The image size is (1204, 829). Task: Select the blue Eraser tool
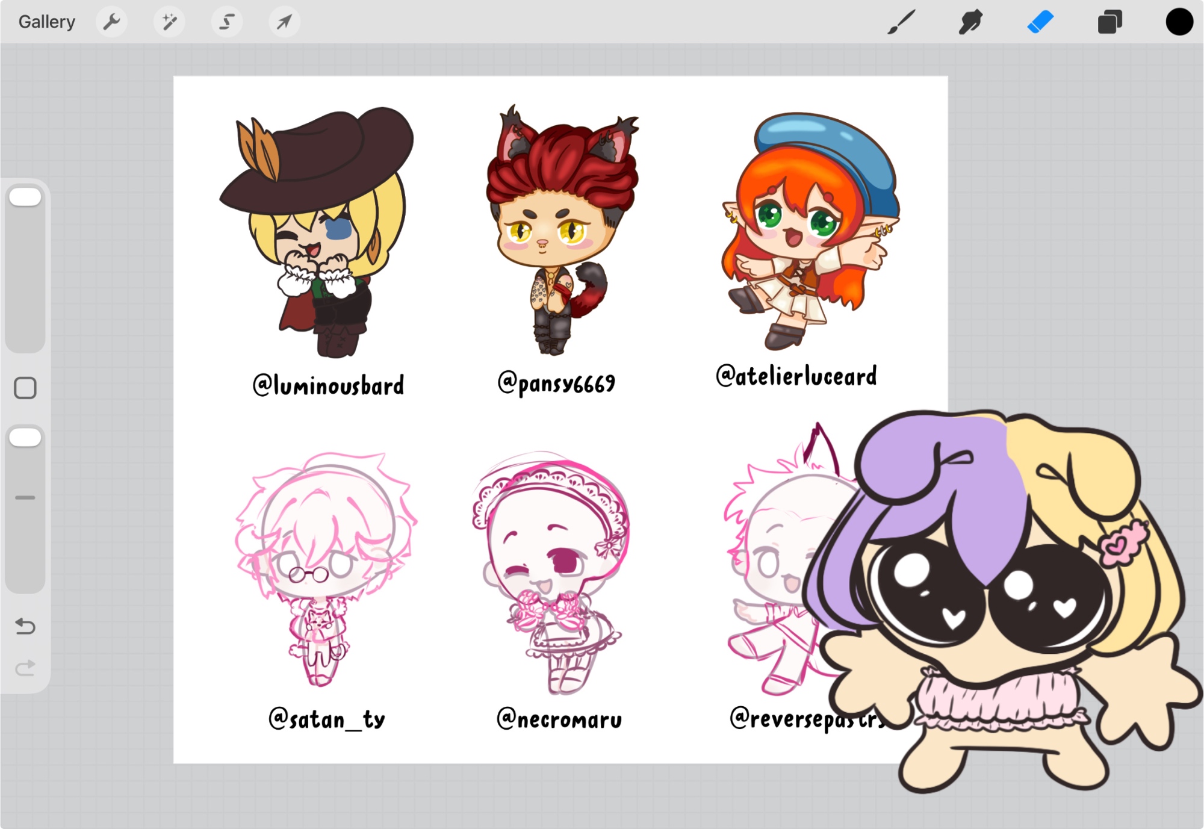(x=1040, y=22)
